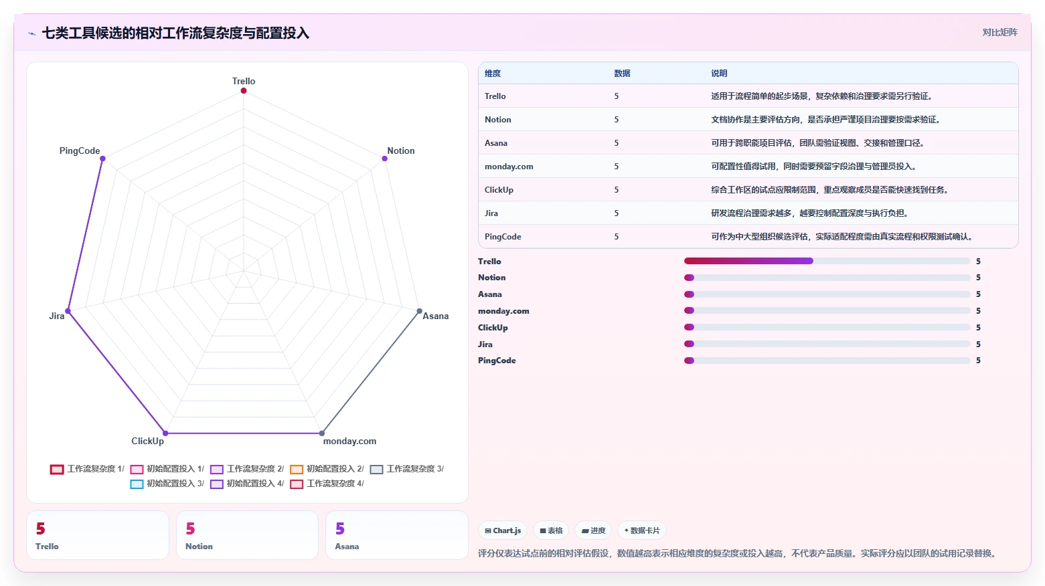Click the Trello summary card

[x=98, y=535]
